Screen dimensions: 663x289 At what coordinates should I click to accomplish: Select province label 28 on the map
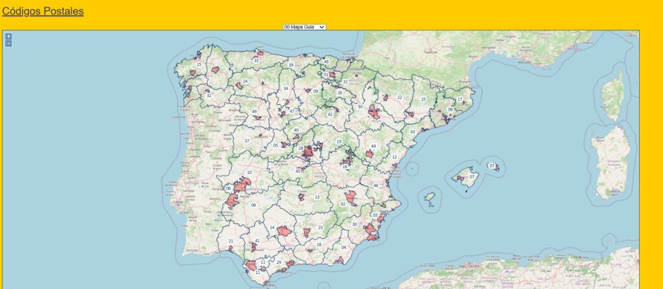click(300, 149)
